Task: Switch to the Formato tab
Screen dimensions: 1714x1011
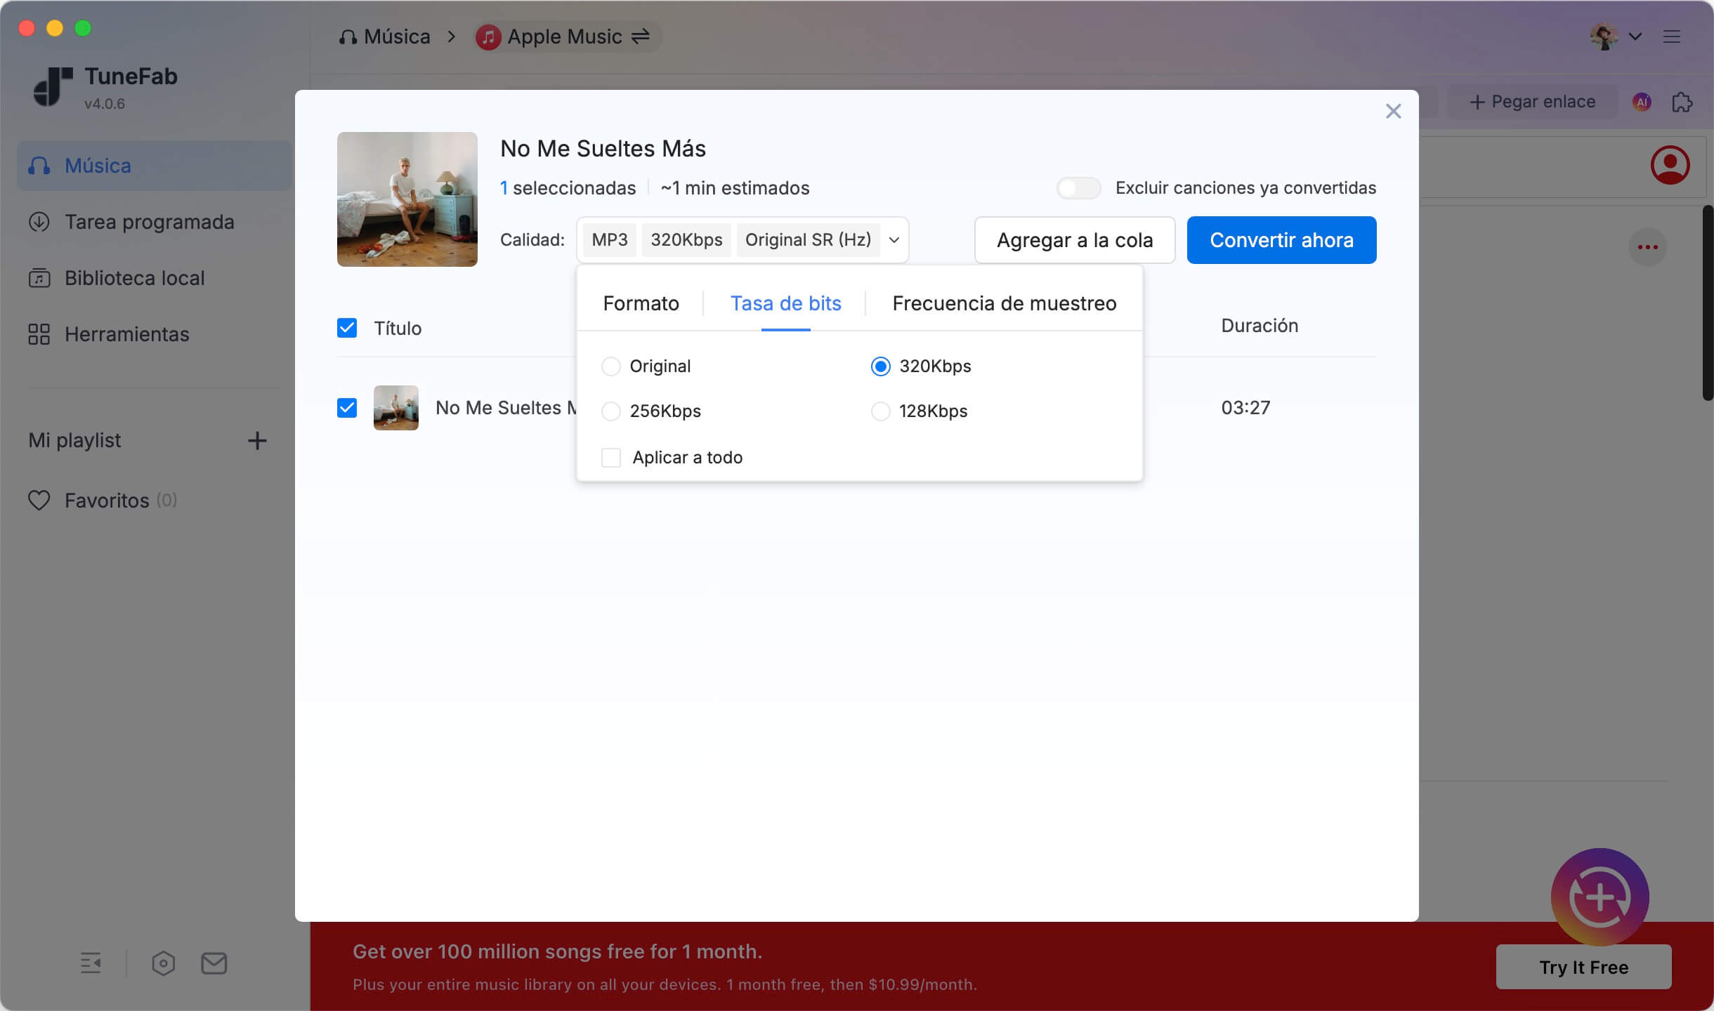Action: pos(640,303)
